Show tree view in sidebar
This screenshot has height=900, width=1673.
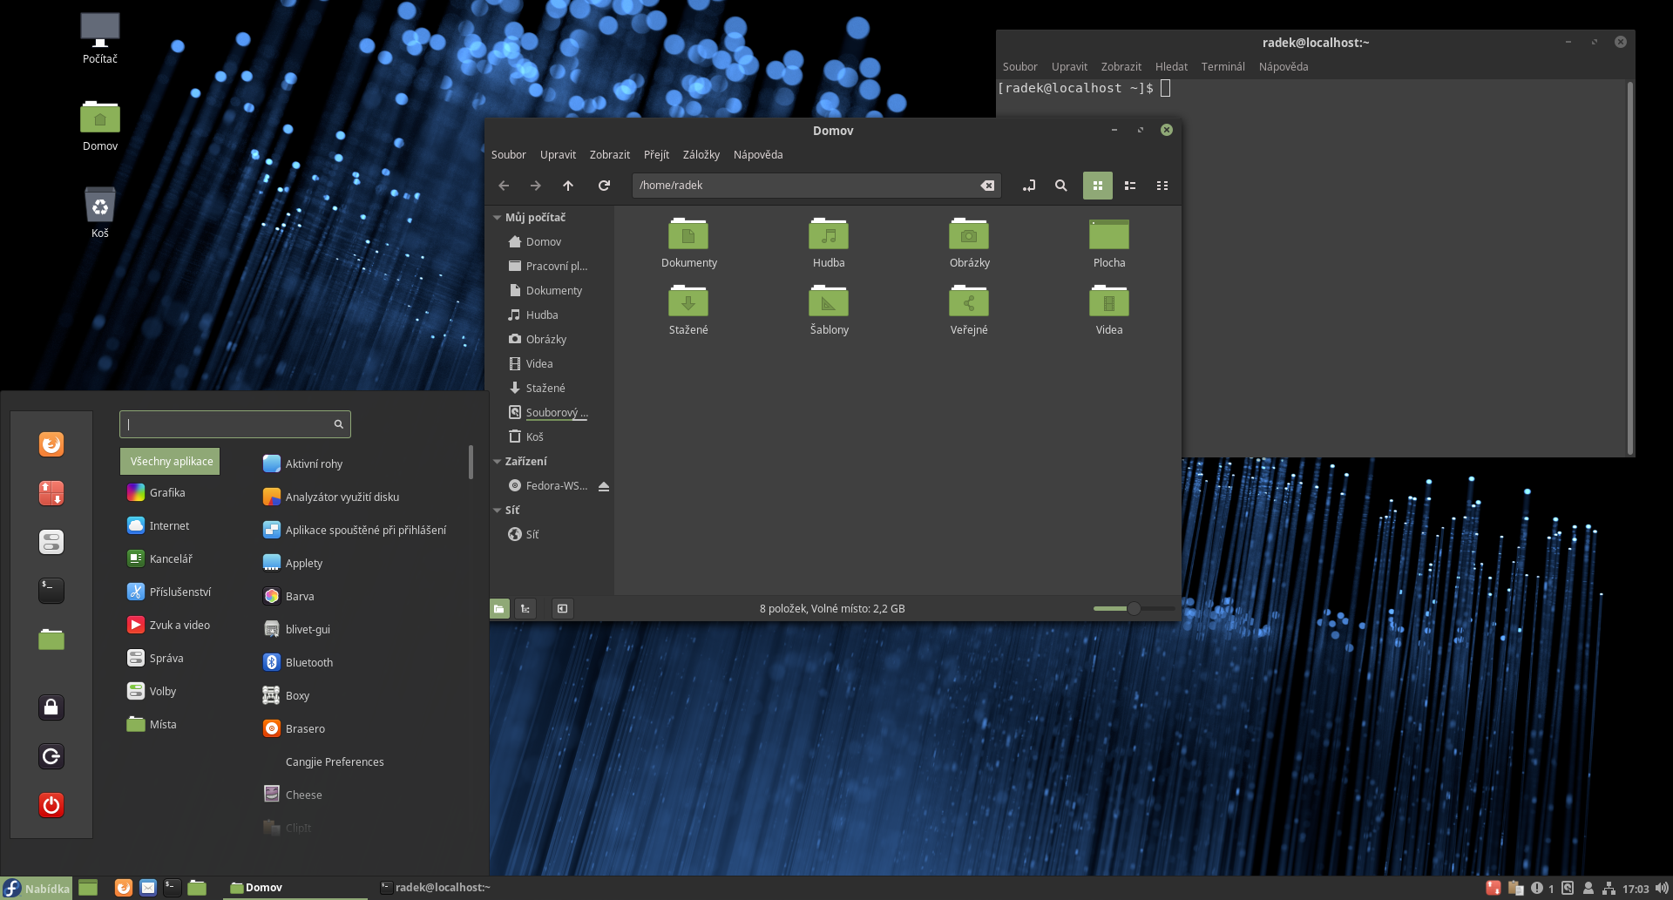pos(525,609)
